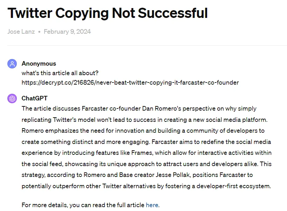Image resolution: width=287 pixels, height=211 pixels.
Task: Open the "here" full article link
Action: coord(152,205)
